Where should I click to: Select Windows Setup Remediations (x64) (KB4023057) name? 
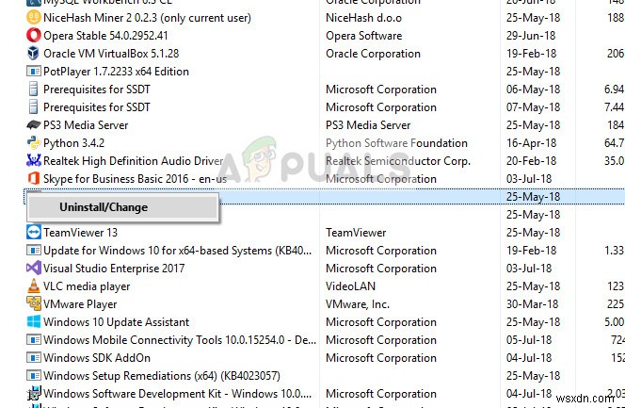pyautogui.click(x=162, y=376)
